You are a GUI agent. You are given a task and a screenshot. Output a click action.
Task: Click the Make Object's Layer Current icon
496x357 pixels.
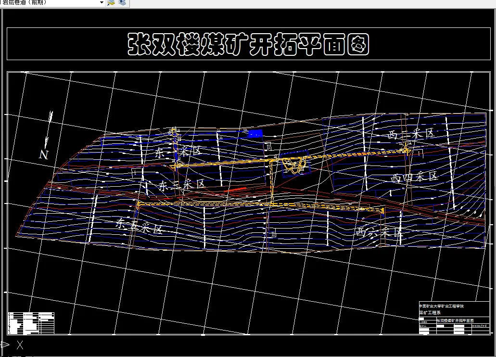[111, 2]
